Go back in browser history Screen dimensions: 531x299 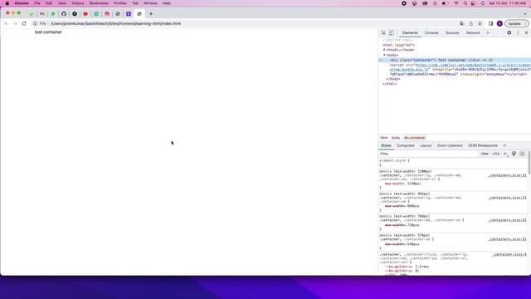click(x=7, y=24)
